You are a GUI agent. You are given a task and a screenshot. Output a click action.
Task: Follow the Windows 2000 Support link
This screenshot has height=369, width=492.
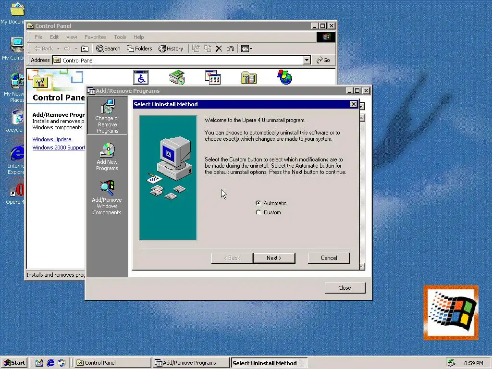tap(58, 148)
